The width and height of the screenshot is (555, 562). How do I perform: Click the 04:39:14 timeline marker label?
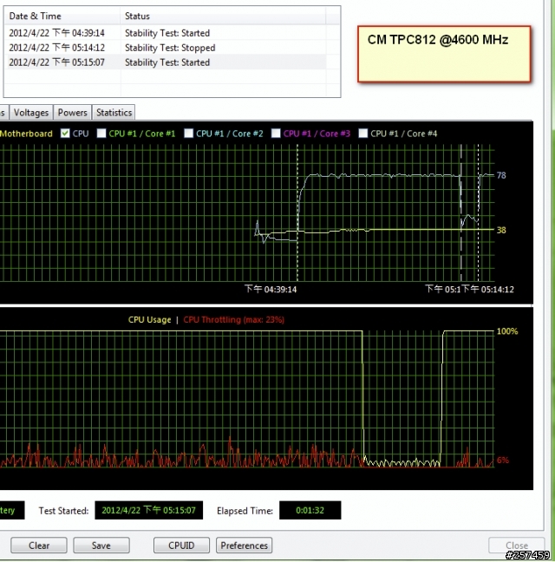click(x=271, y=290)
